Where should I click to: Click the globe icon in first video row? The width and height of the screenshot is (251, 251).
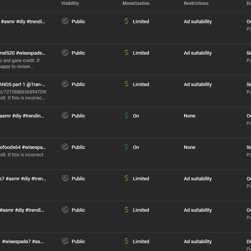65,21
